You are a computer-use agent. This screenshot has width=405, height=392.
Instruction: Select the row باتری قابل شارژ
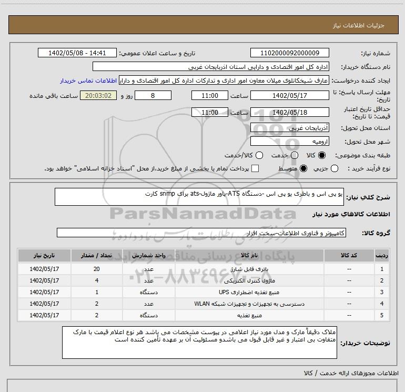(x=204, y=269)
